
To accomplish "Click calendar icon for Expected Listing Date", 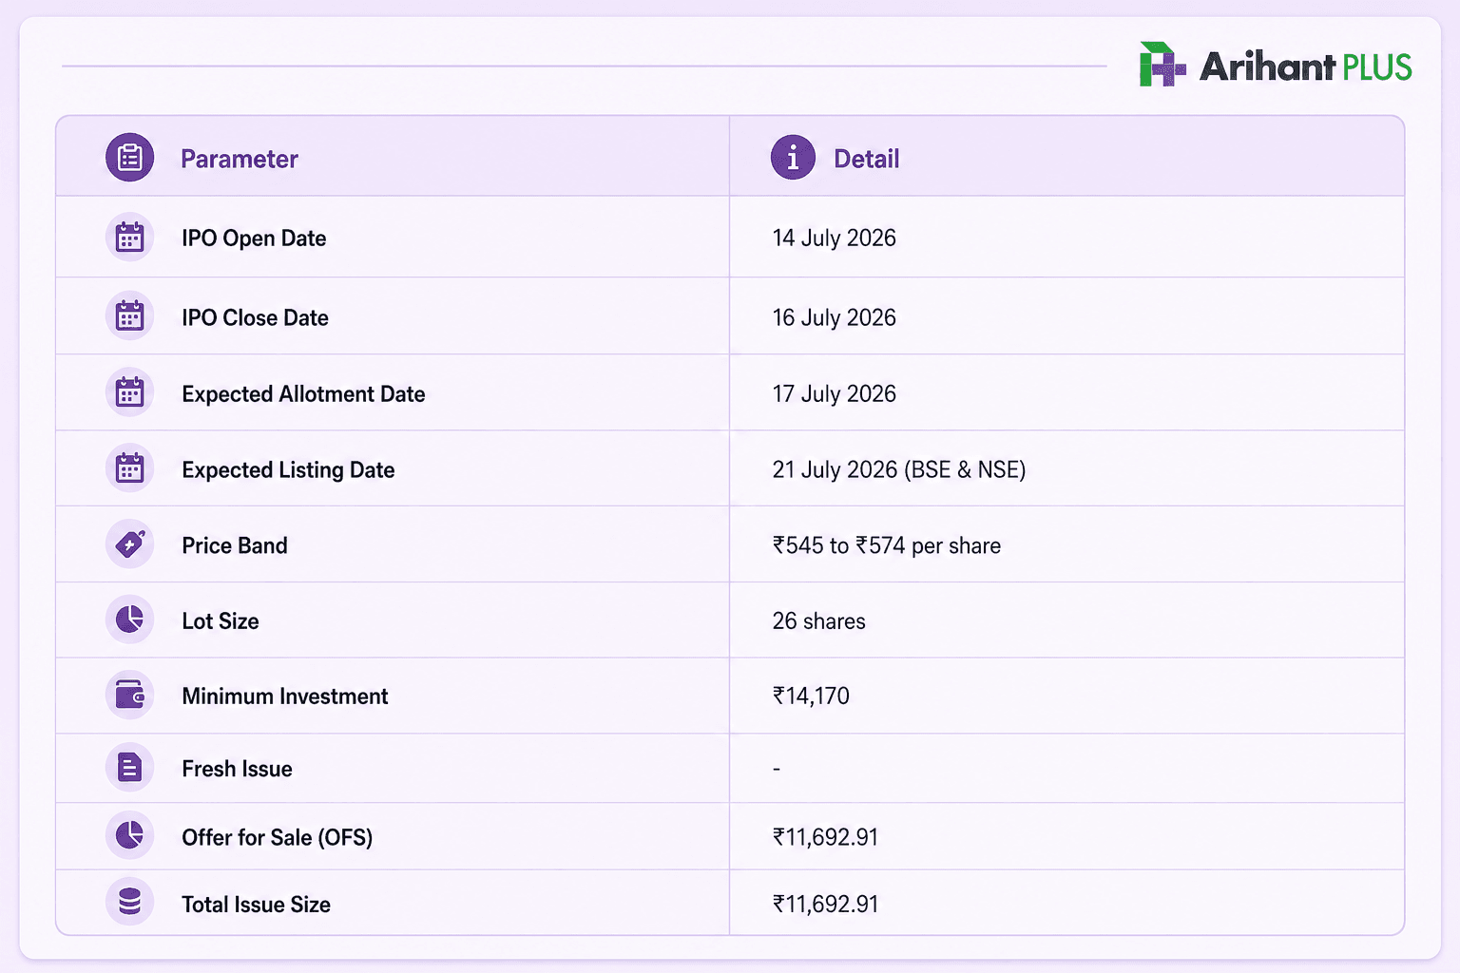I will point(129,468).
